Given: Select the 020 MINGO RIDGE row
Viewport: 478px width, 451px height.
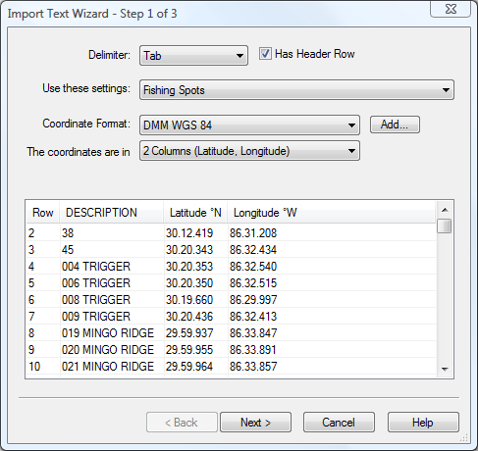Looking at the screenshot, I should [x=231, y=350].
